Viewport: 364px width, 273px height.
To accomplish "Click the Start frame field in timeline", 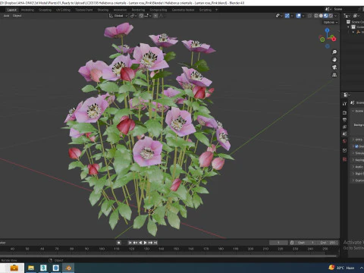I will (306, 243).
